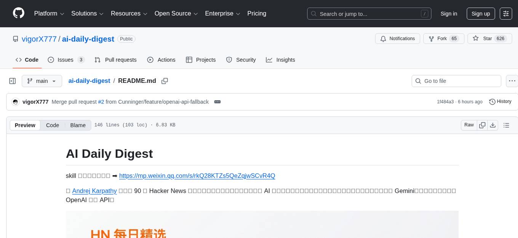Open pull request #2

(x=101, y=102)
